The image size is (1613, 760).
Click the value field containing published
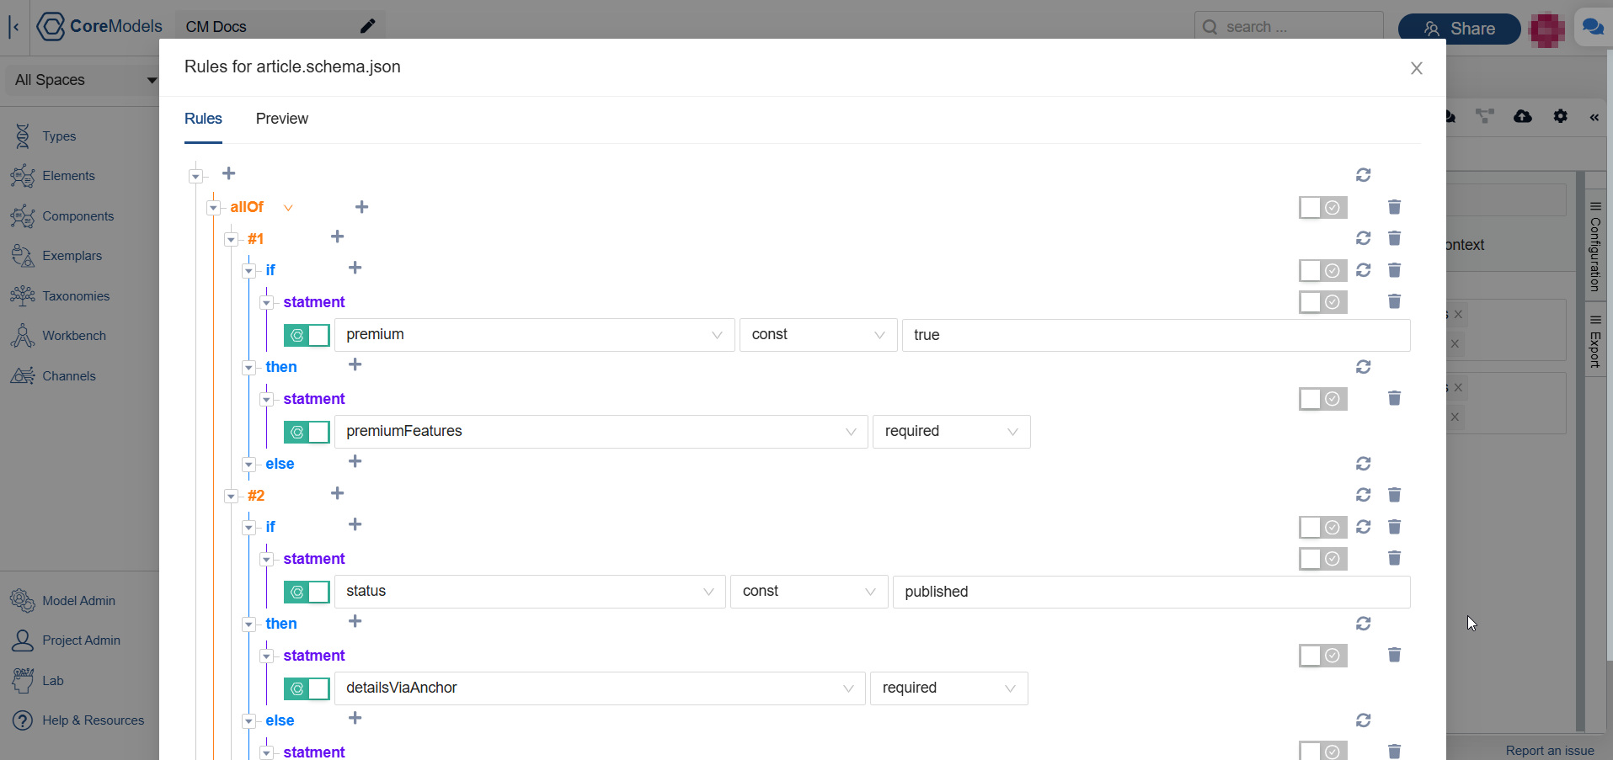(1150, 592)
